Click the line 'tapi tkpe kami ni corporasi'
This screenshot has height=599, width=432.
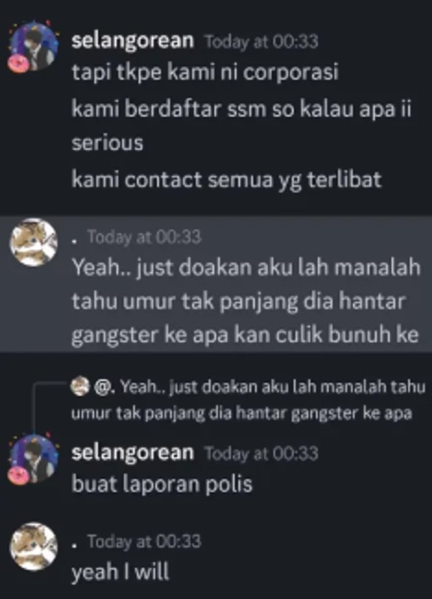[x=205, y=72]
